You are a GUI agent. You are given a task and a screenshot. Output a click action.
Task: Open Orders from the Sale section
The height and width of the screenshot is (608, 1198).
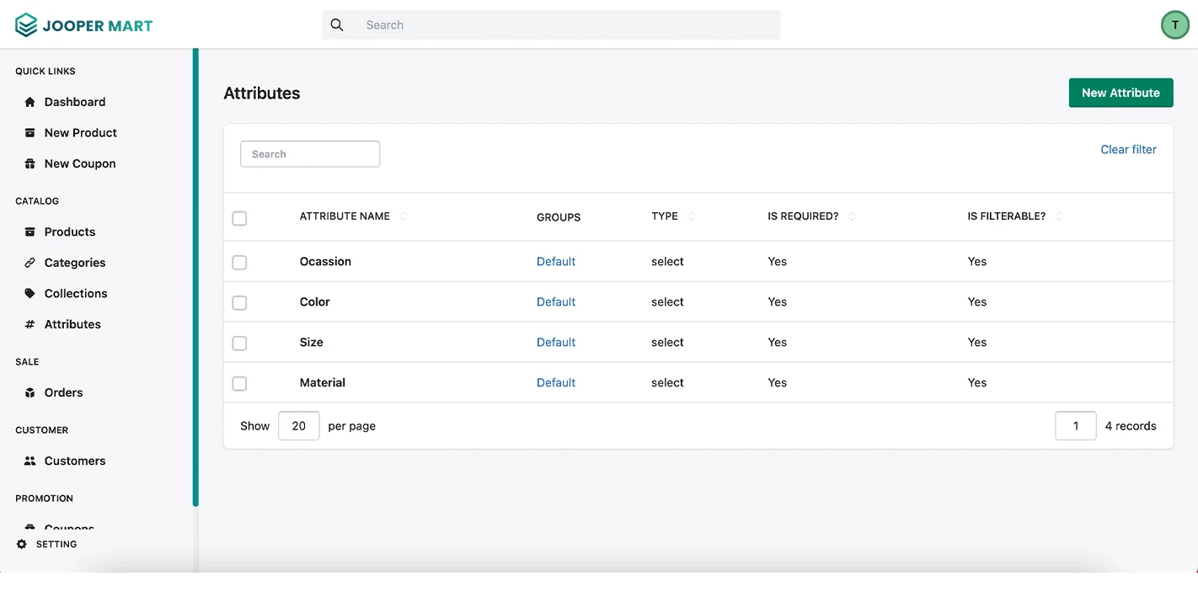[x=30, y=392]
